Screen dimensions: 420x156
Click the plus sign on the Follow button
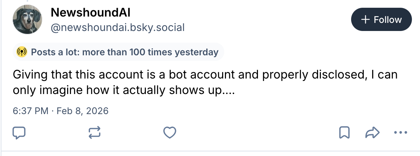(x=366, y=20)
